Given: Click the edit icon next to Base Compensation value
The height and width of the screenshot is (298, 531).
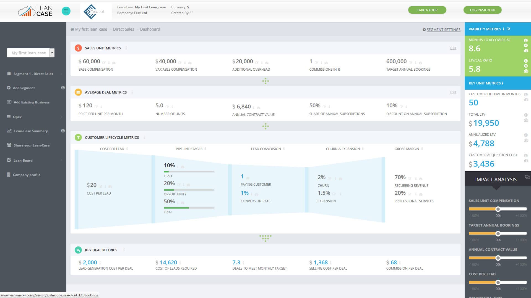Looking at the screenshot, I should [105, 62].
